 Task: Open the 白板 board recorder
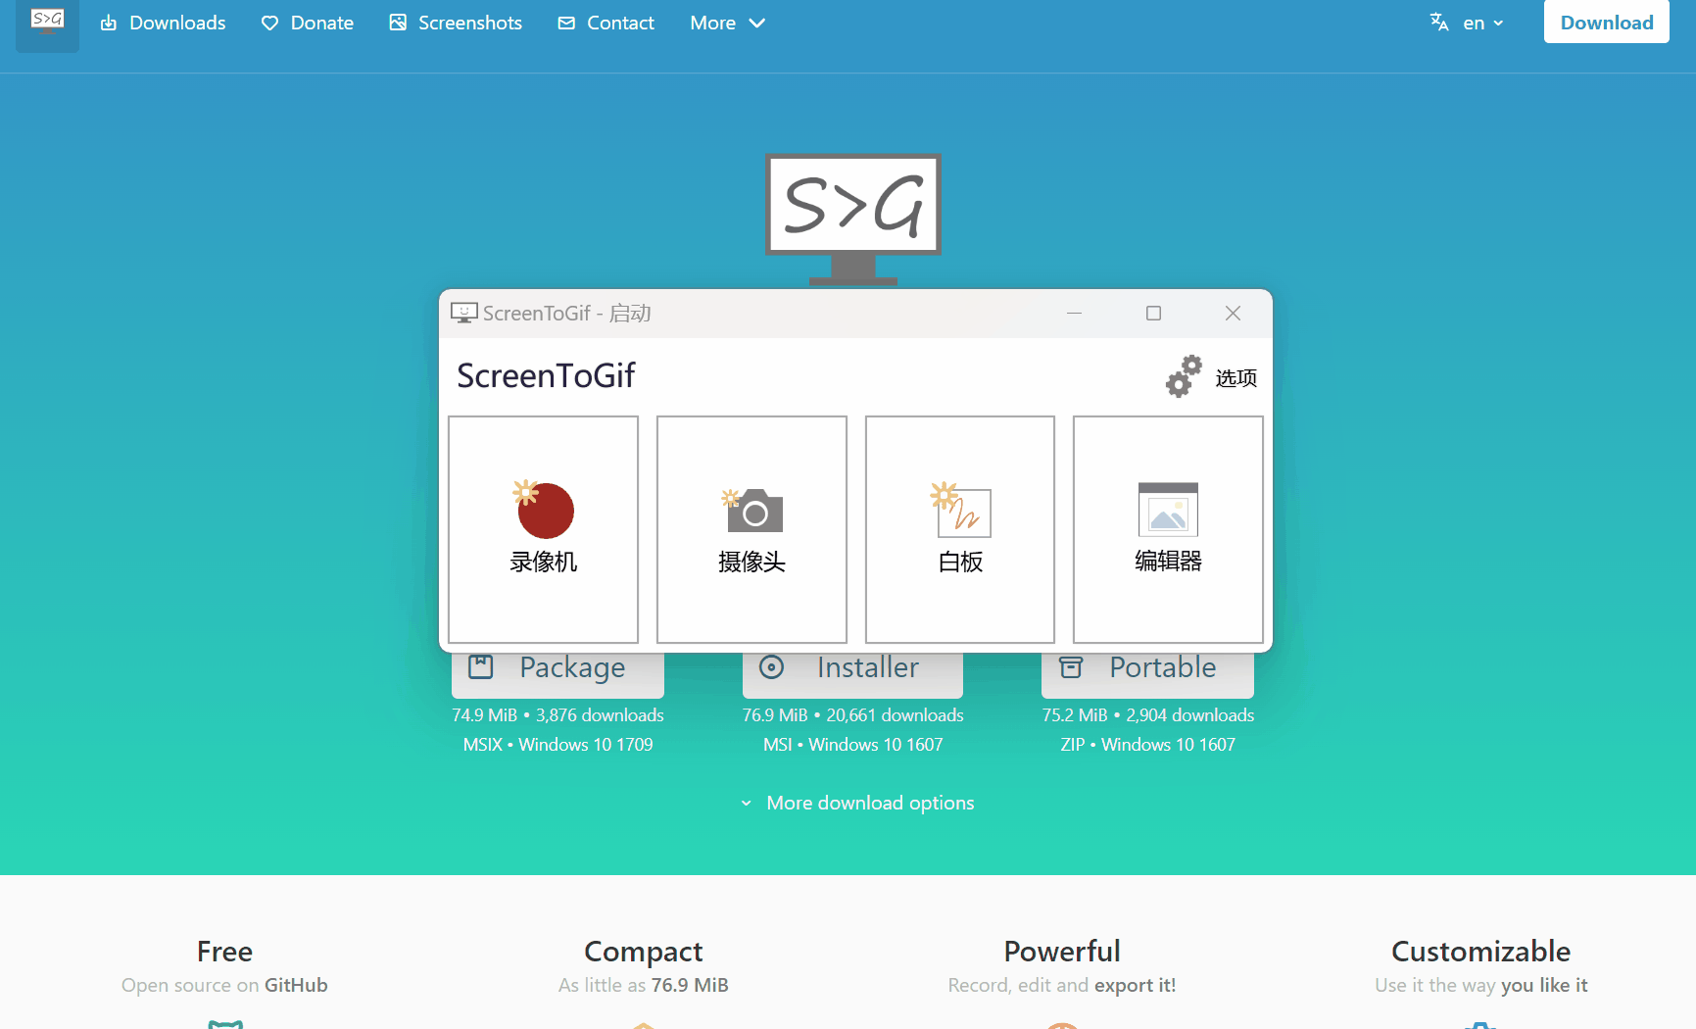960,529
